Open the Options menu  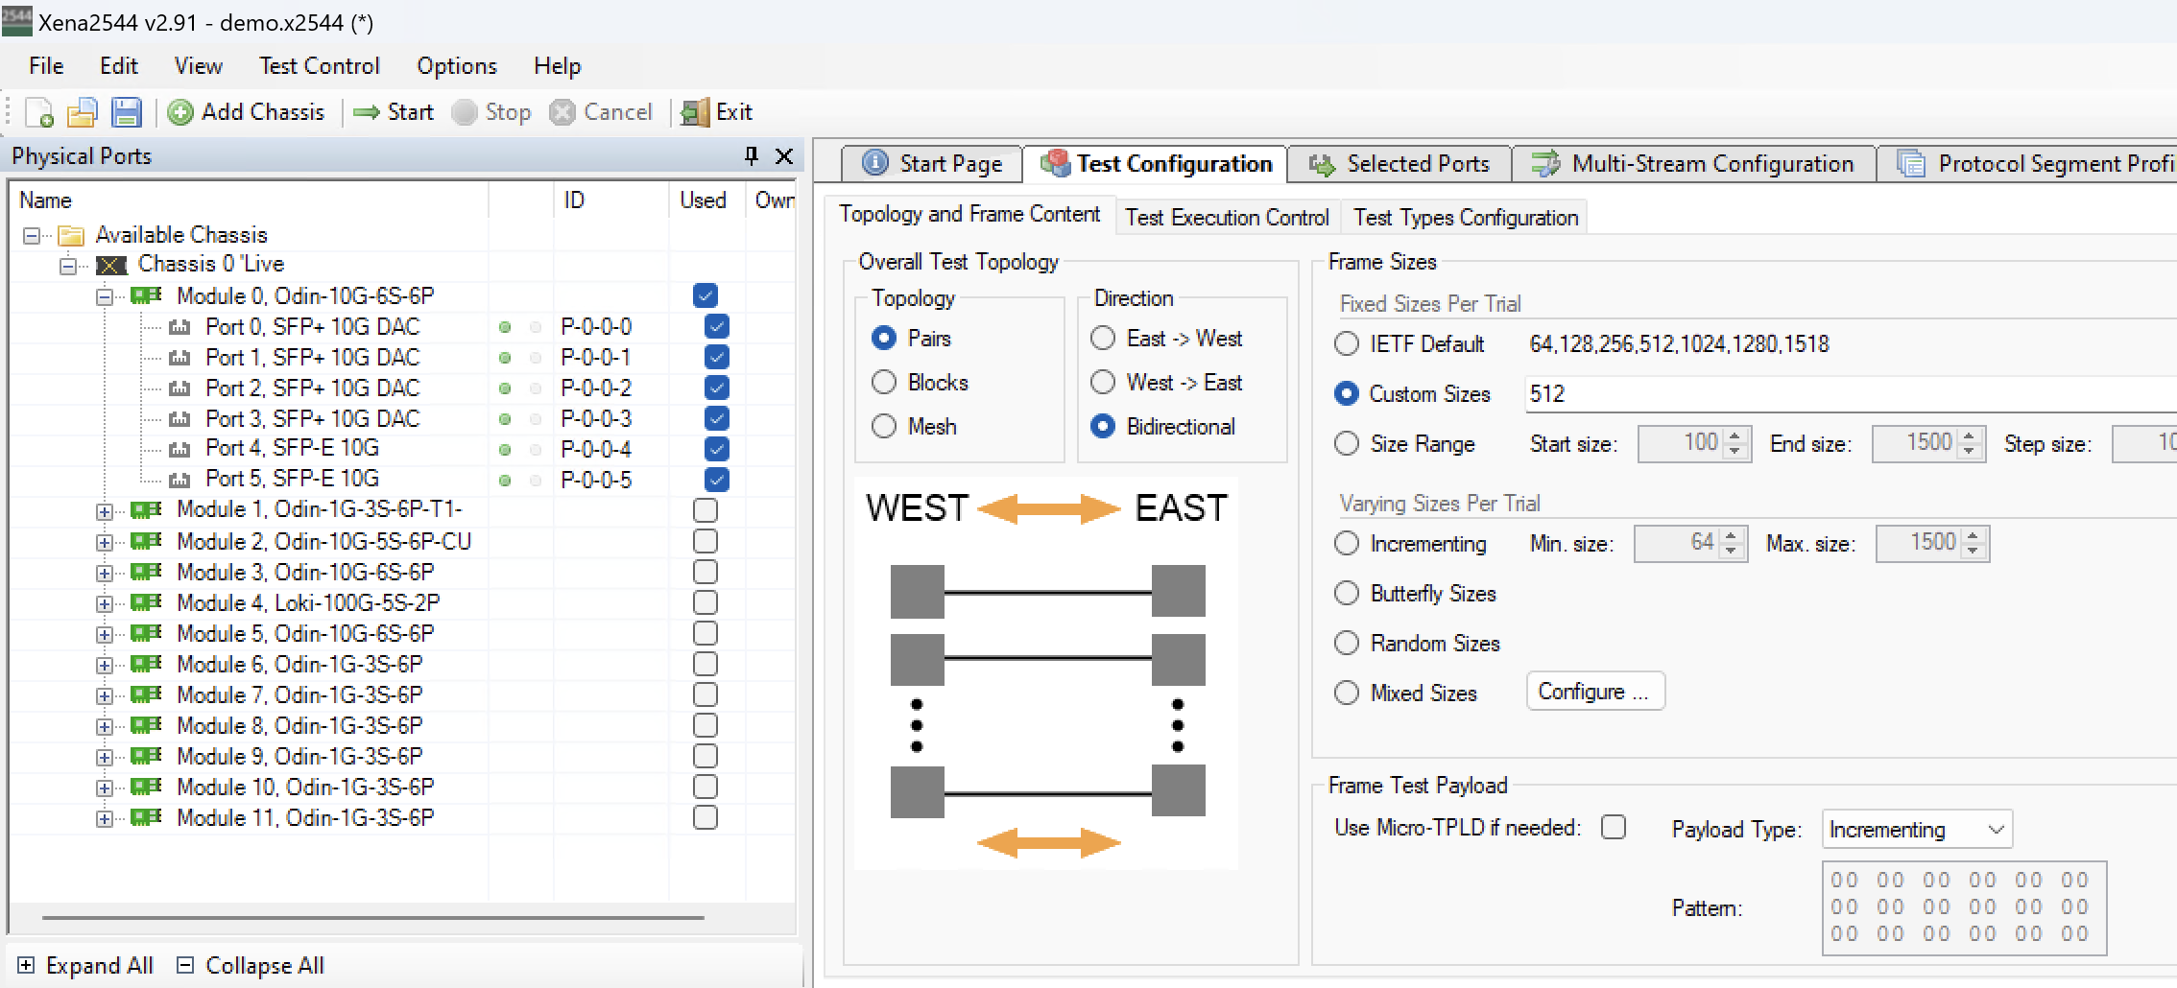456,65
